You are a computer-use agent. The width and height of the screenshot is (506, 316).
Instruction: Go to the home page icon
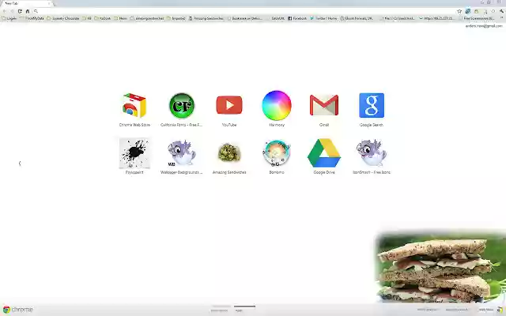[28, 11]
